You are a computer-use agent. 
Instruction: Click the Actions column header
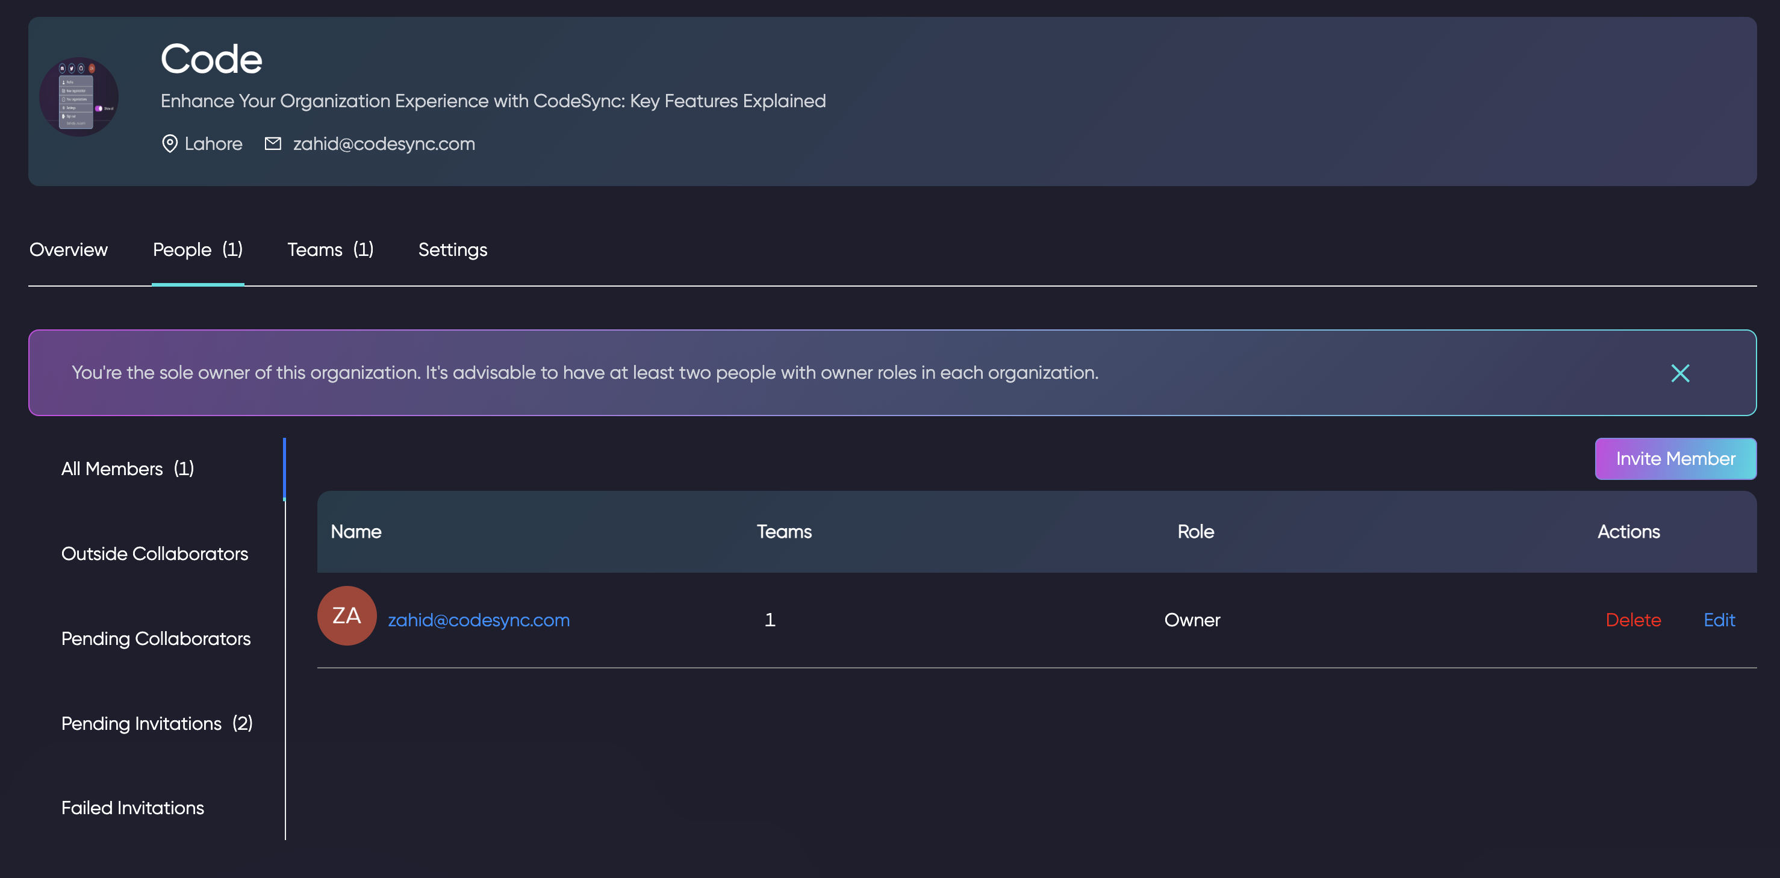coord(1628,531)
